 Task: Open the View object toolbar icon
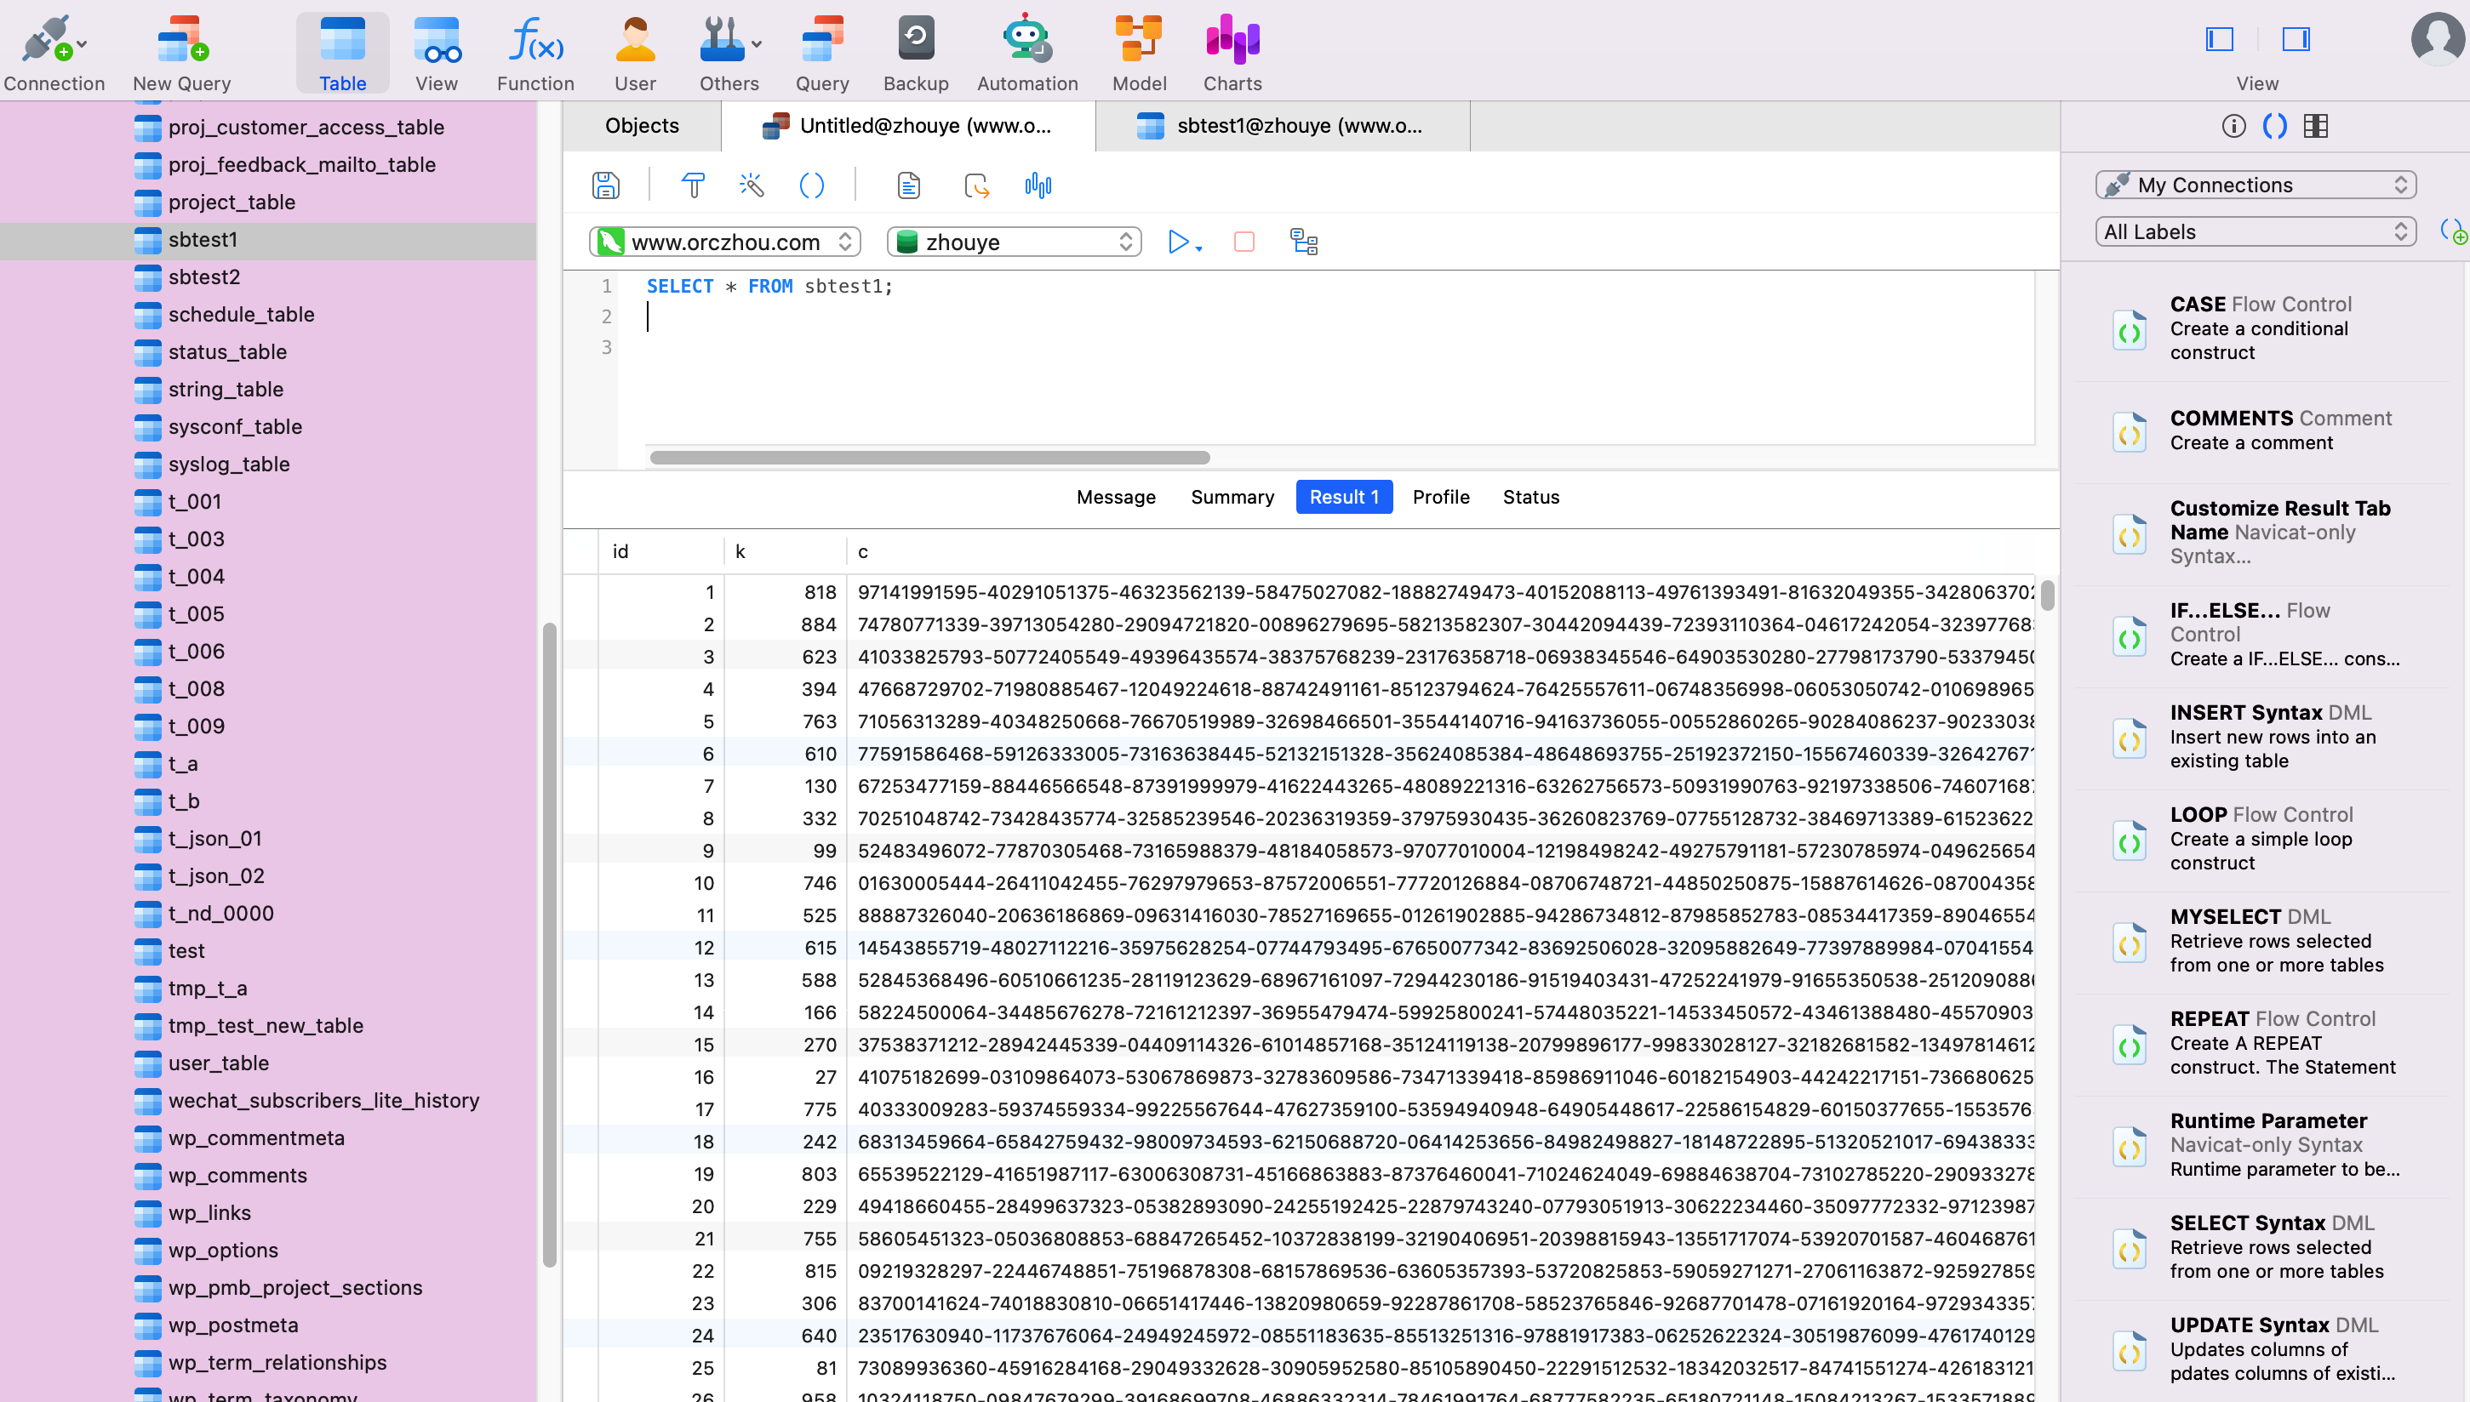(x=437, y=53)
